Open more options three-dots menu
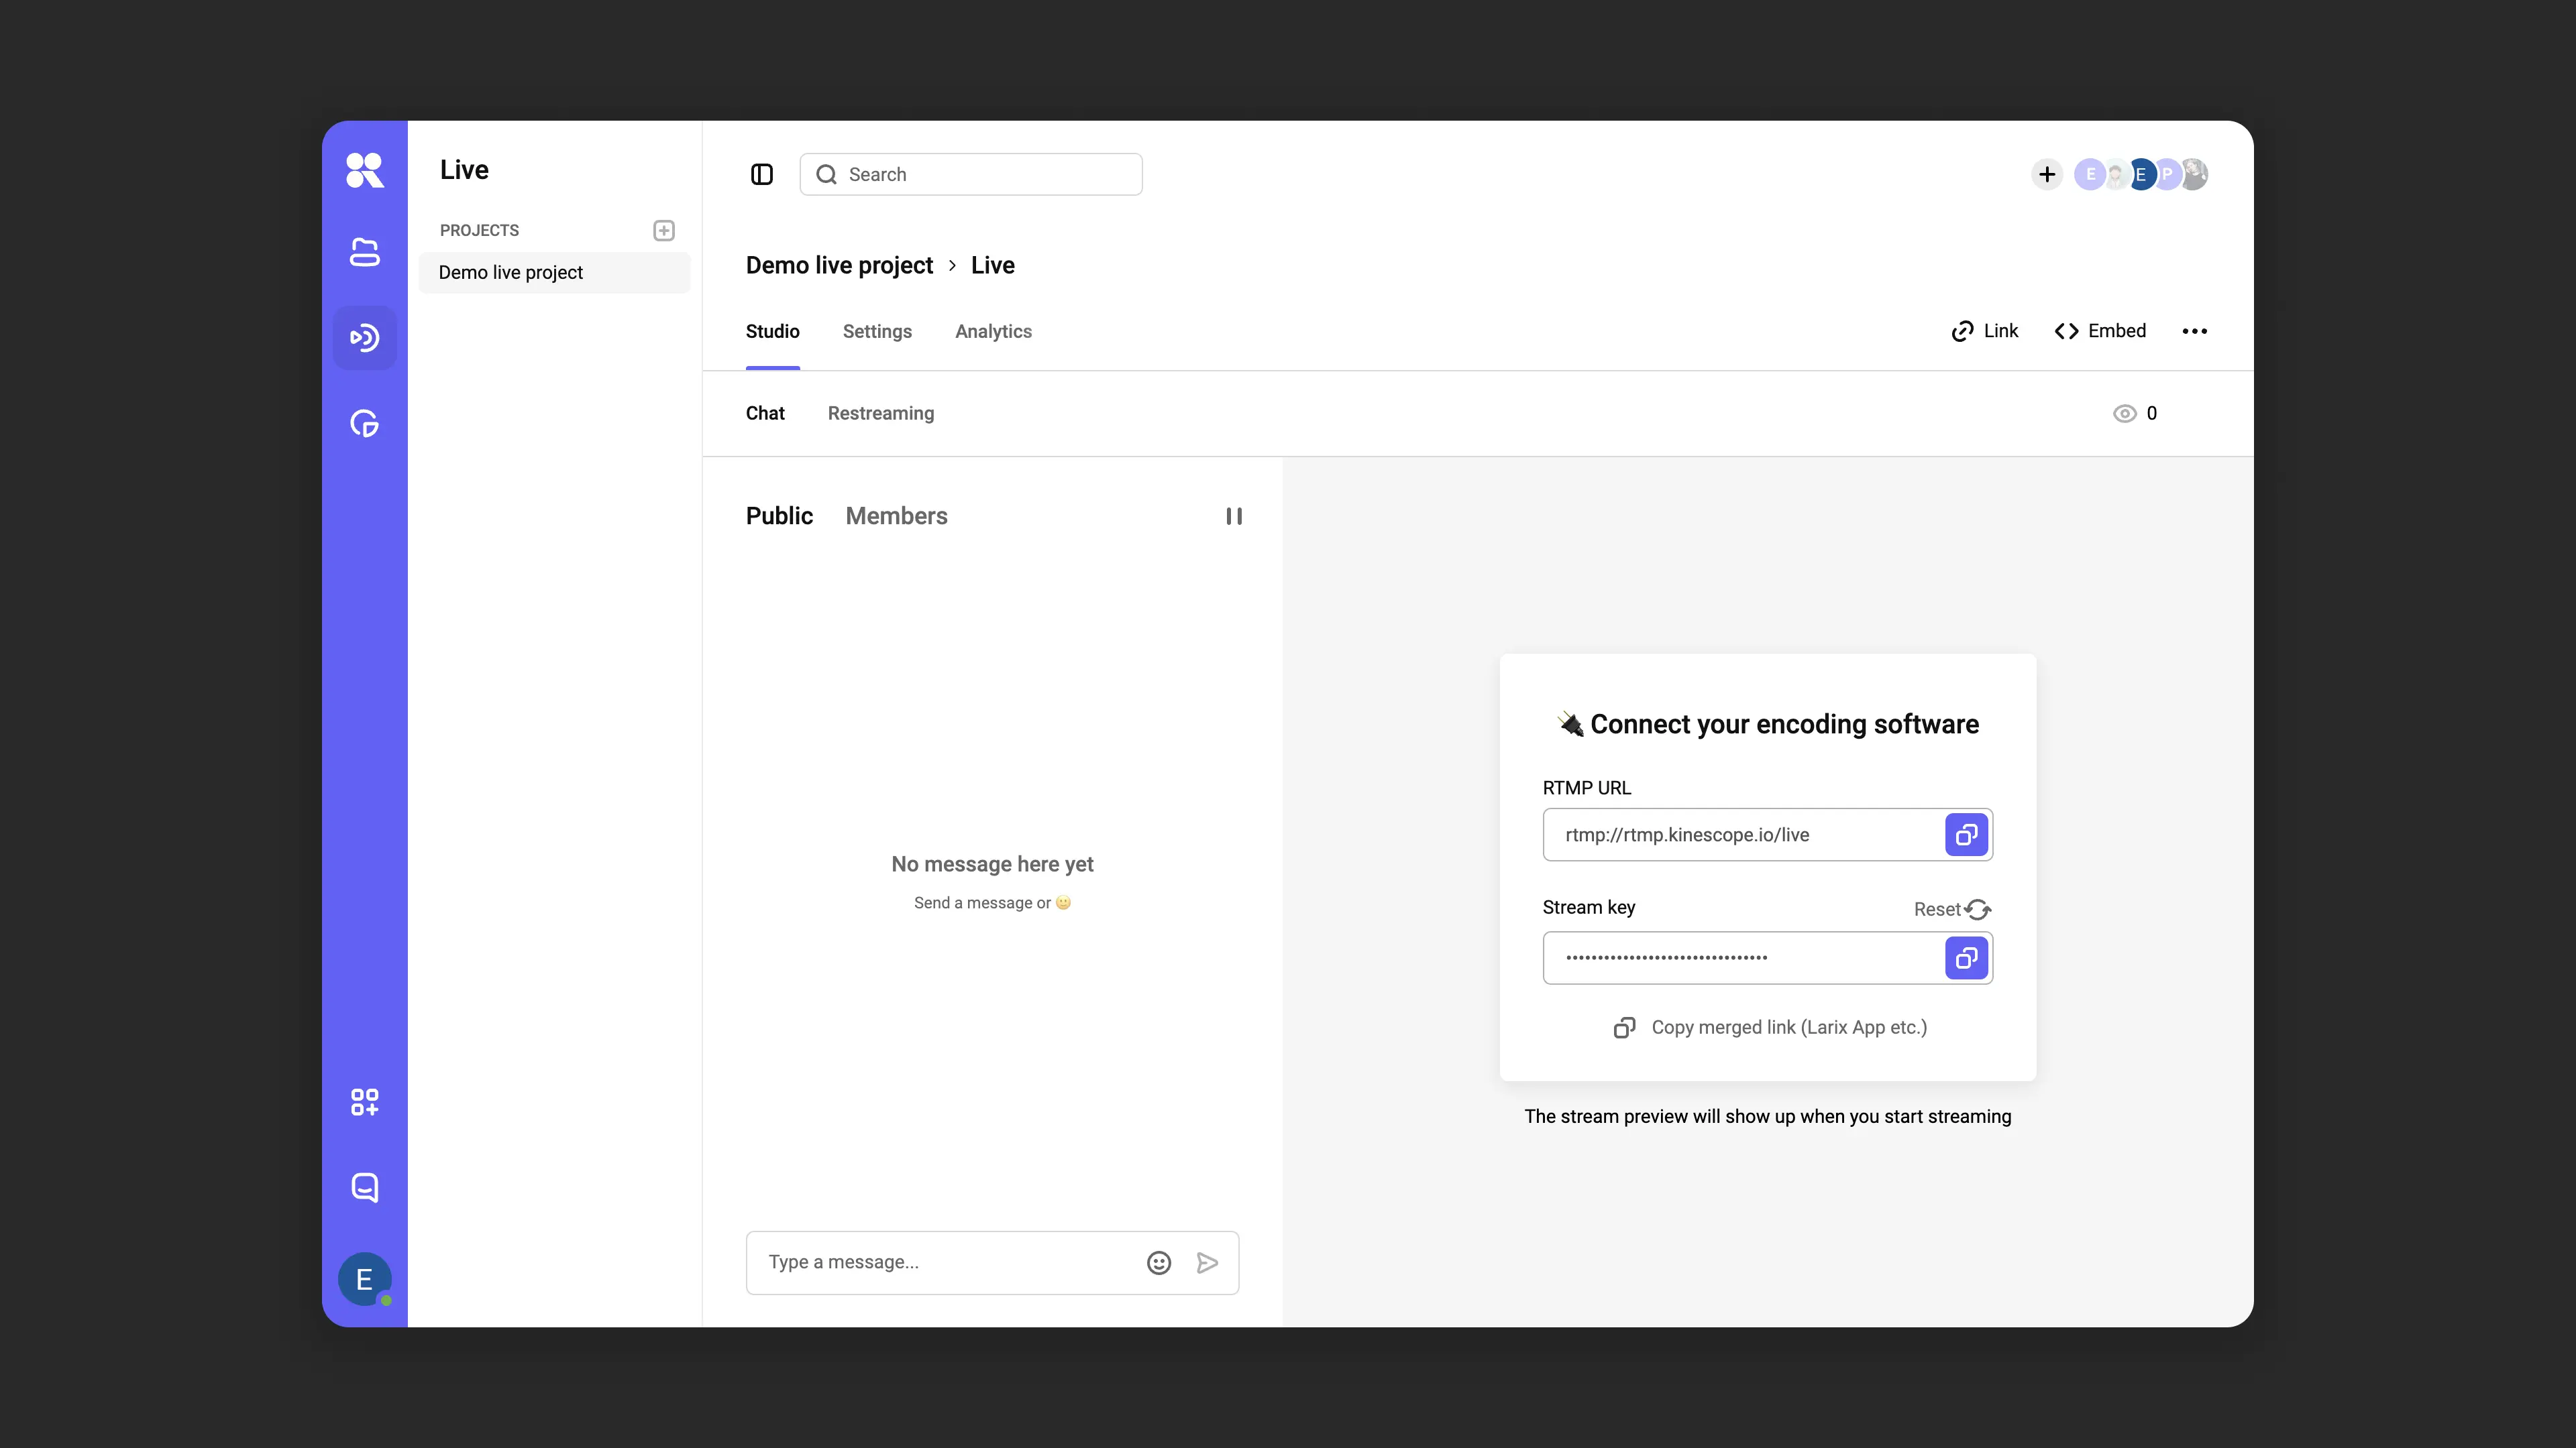 click(2195, 332)
